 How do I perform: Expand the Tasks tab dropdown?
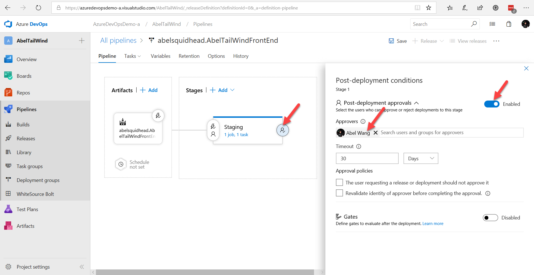tap(139, 56)
